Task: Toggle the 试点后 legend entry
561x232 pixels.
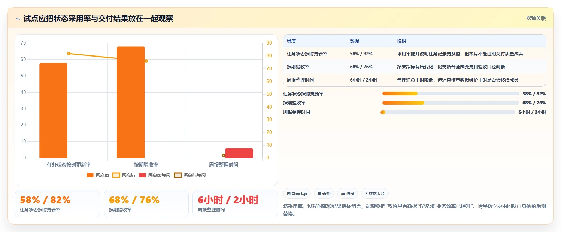Action: click(124, 175)
